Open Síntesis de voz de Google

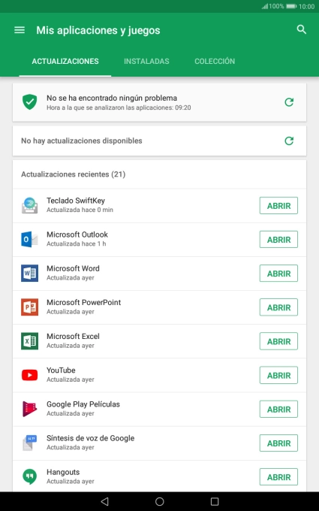[278, 443]
